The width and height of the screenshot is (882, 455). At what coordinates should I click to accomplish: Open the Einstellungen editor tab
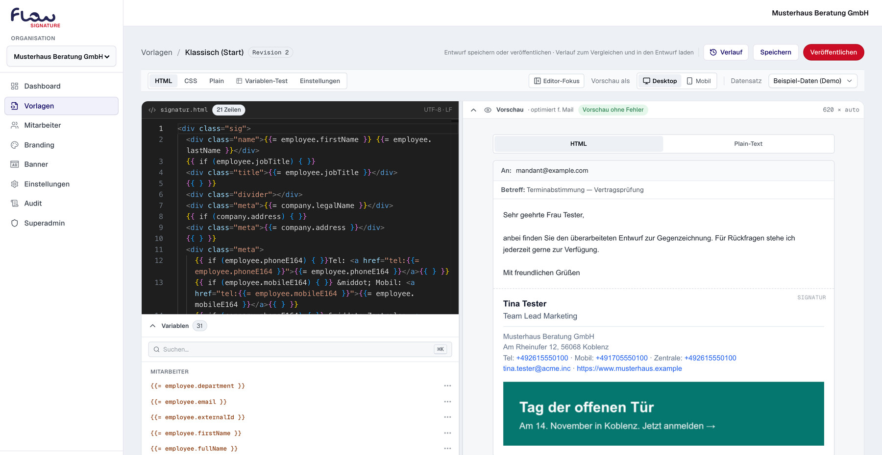pyautogui.click(x=320, y=81)
